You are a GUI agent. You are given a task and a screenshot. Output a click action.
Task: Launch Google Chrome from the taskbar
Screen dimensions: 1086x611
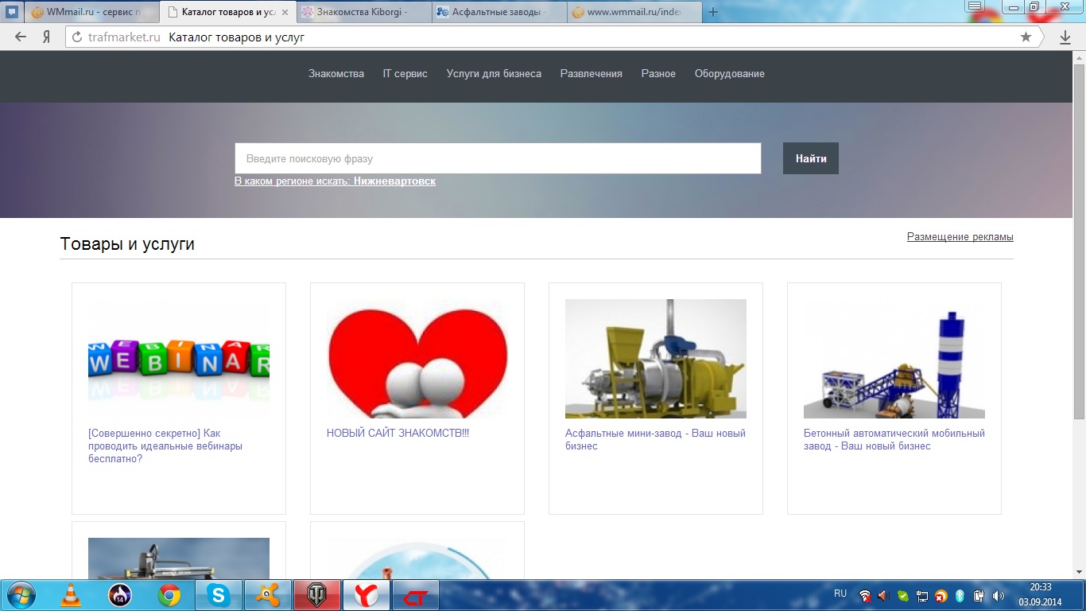coord(169,595)
